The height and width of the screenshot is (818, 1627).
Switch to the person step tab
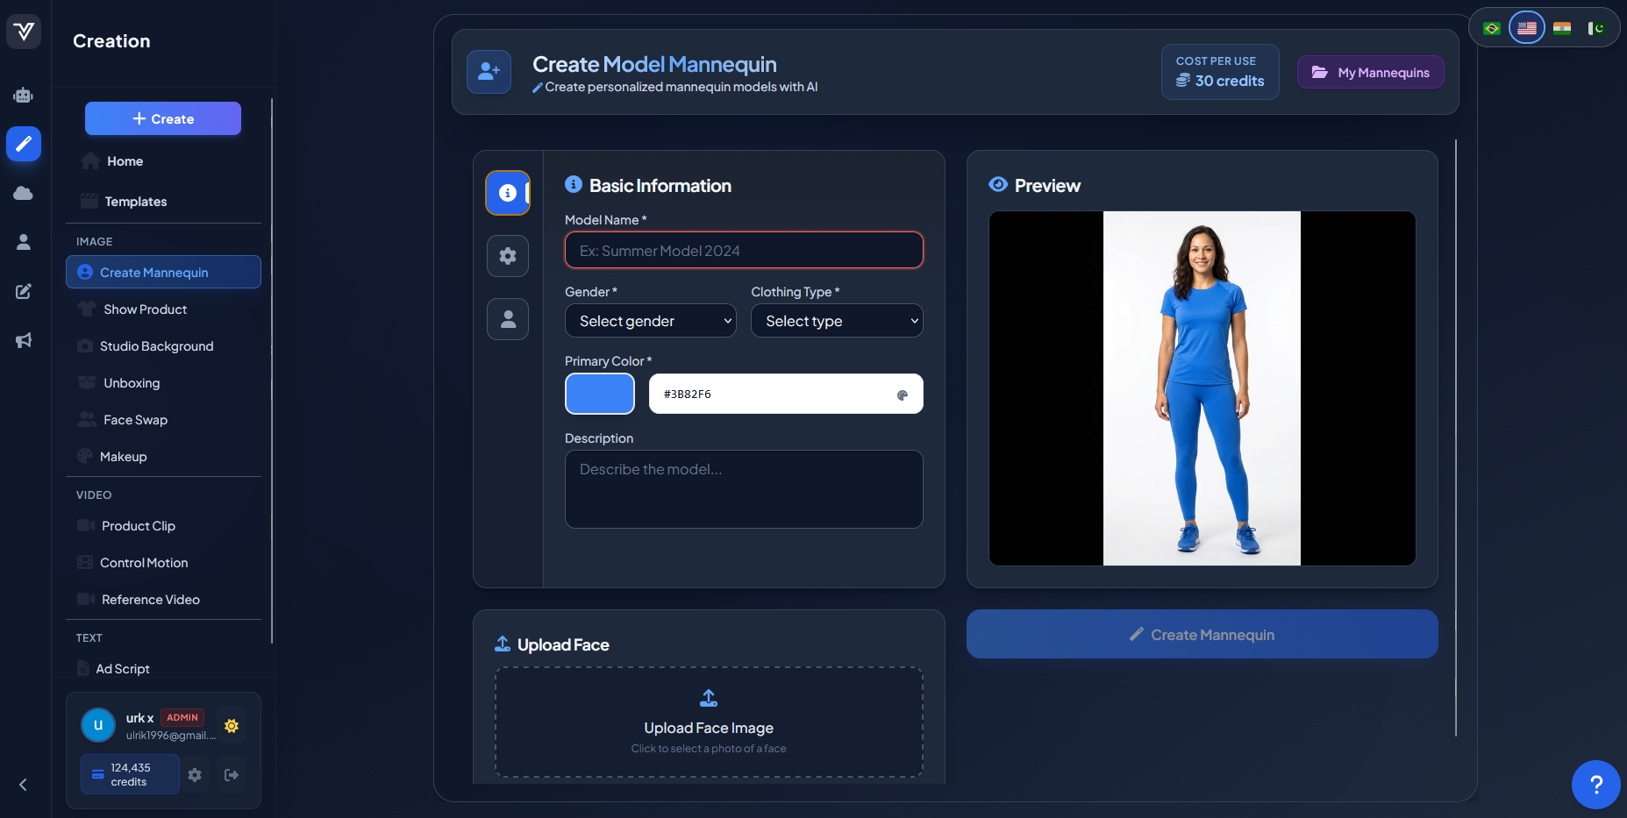click(x=508, y=319)
